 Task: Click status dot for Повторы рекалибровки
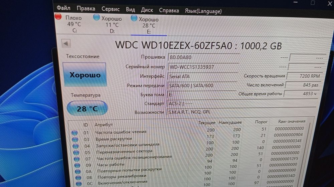click(78, 177)
